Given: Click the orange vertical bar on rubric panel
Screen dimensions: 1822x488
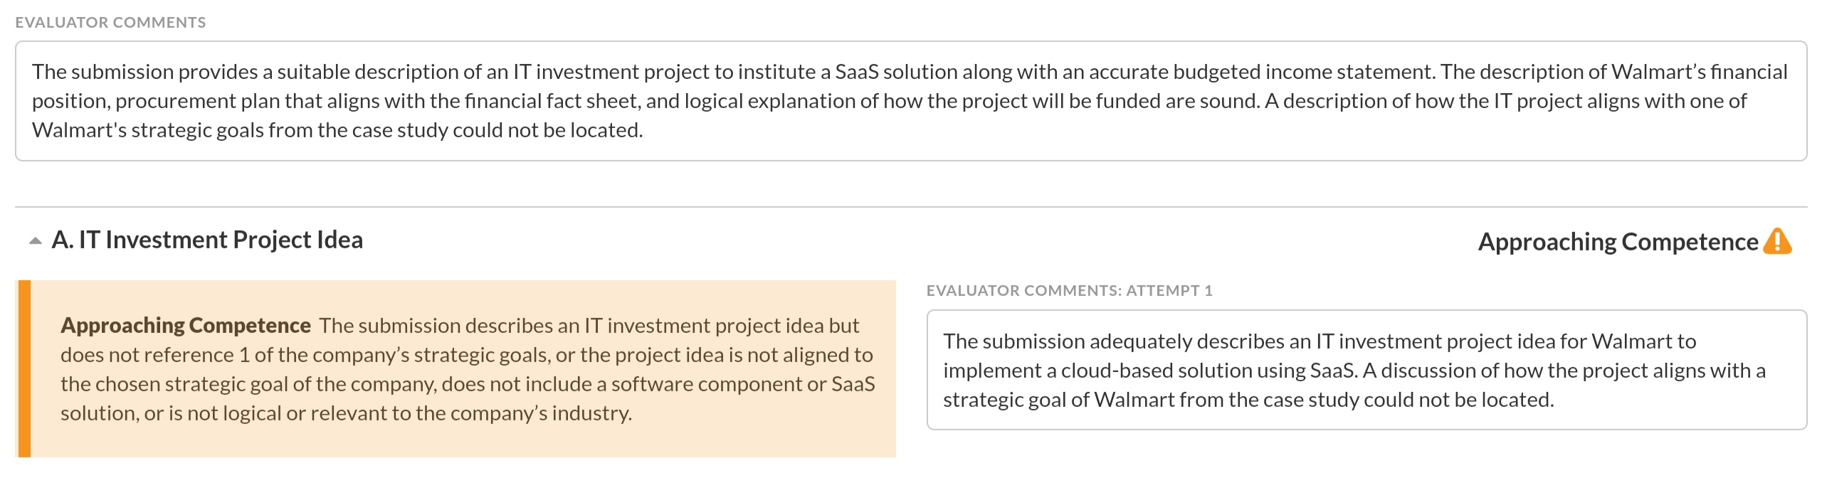Looking at the screenshot, I should (x=23, y=368).
